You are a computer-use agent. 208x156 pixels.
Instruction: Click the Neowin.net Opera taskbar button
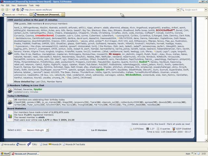[x=25, y=154]
